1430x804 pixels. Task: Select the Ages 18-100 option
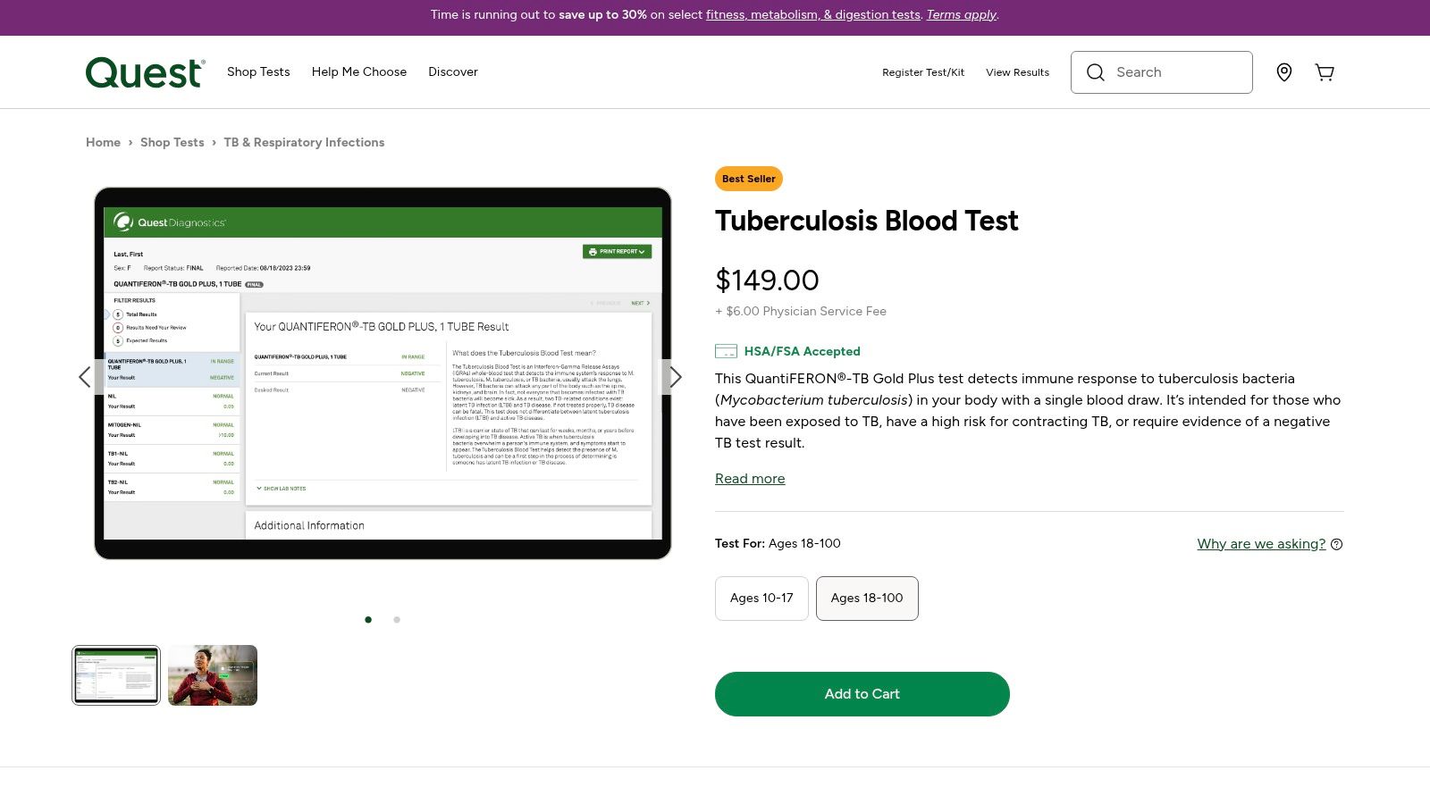coord(867,599)
